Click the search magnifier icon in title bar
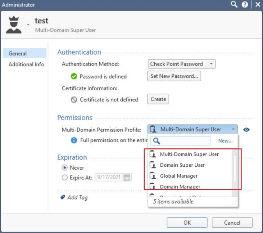Viewport: 263px width, 233px height. (234, 5)
